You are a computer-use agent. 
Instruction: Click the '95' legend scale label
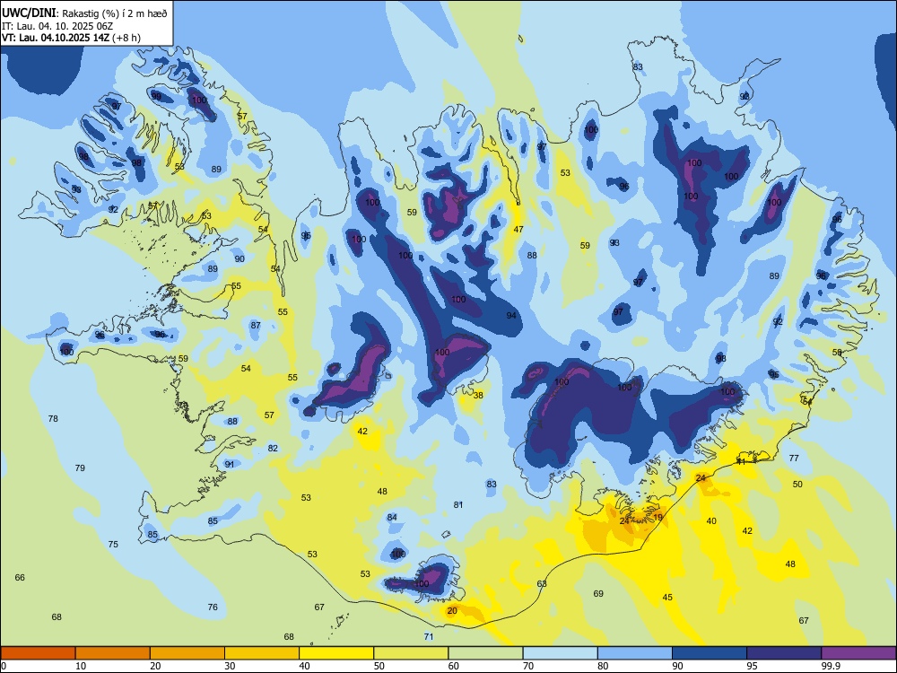(x=752, y=666)
